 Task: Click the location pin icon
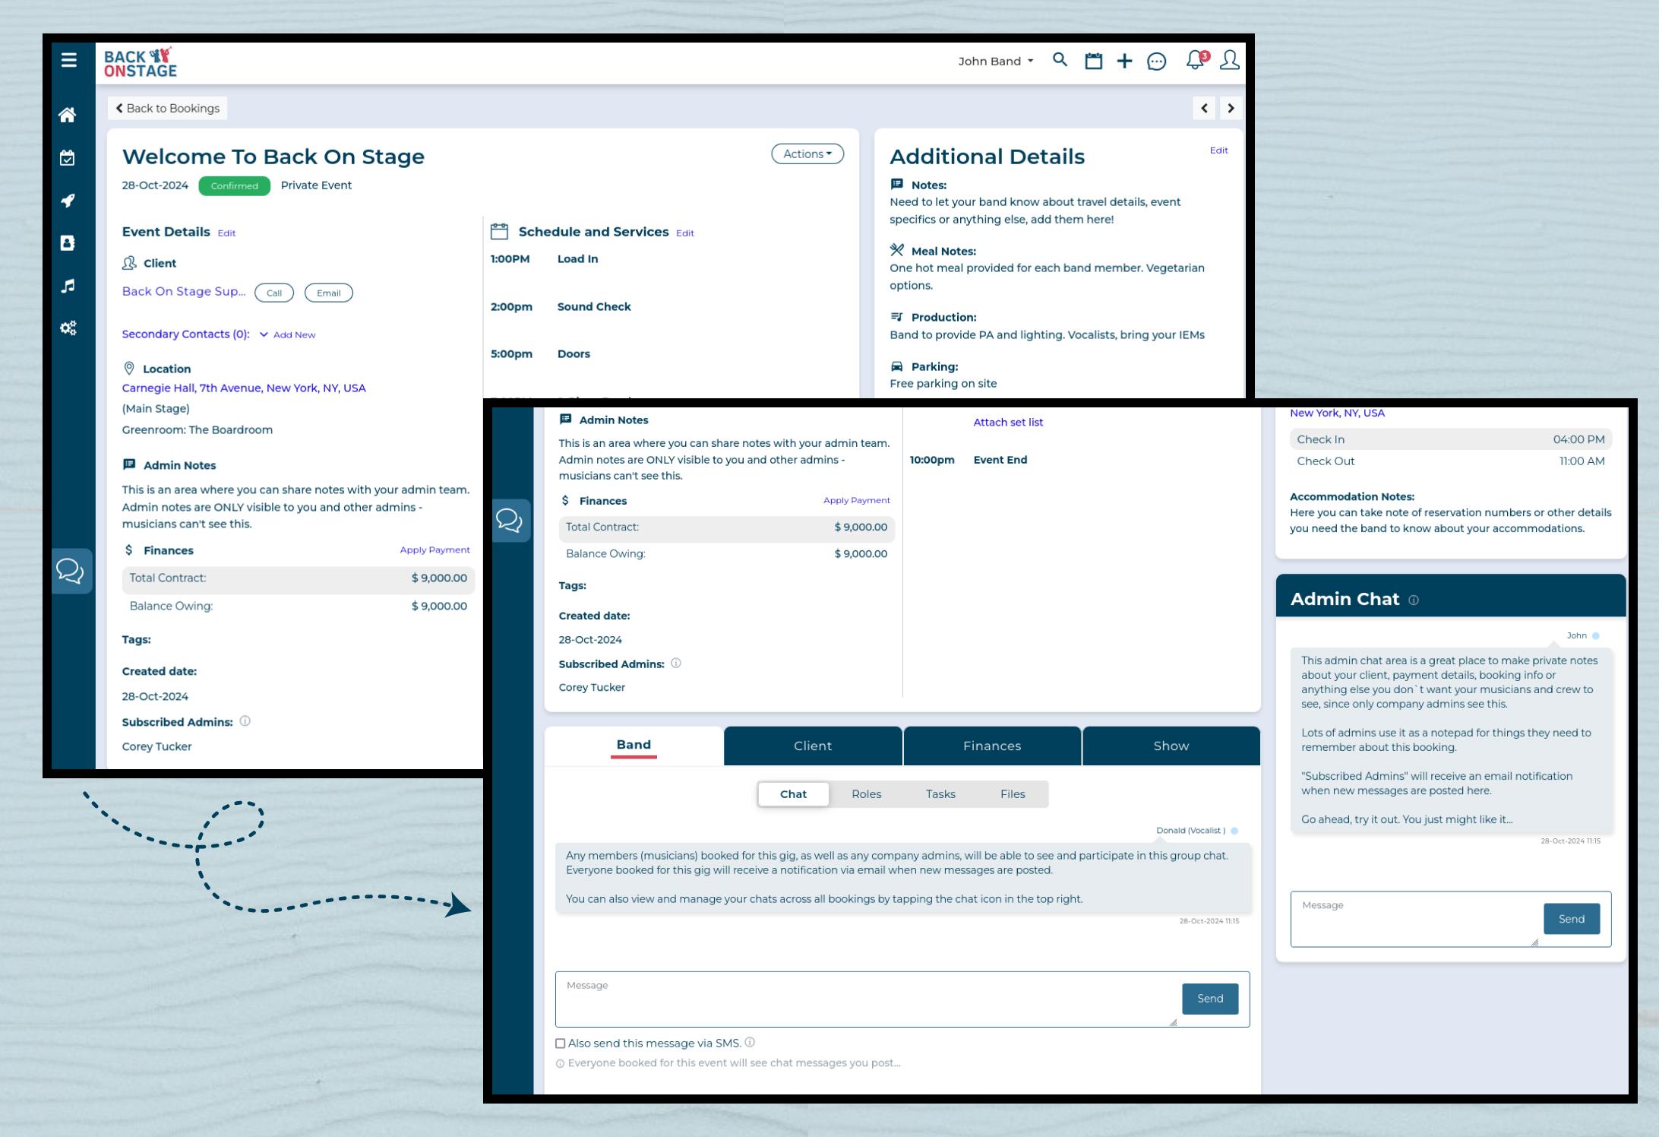tap(129, 369)
